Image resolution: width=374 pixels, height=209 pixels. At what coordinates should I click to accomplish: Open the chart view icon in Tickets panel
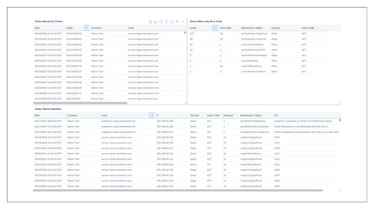(x=155, y=22)
